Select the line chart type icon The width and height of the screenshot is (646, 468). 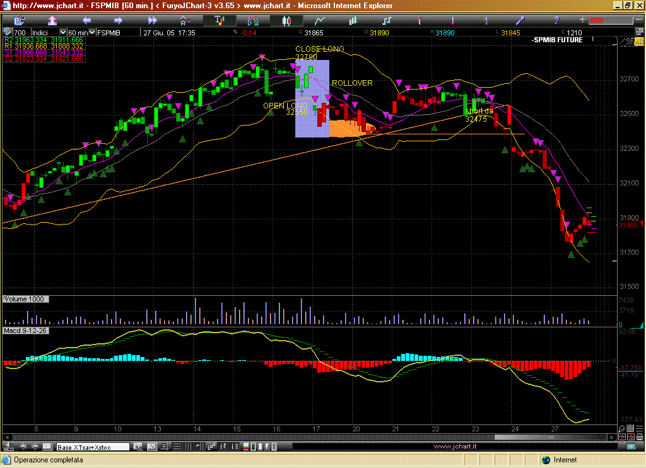pos(320,21)
